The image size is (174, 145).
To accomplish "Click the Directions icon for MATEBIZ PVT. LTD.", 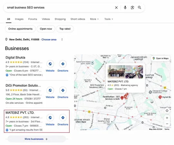I will coord(63,118).
